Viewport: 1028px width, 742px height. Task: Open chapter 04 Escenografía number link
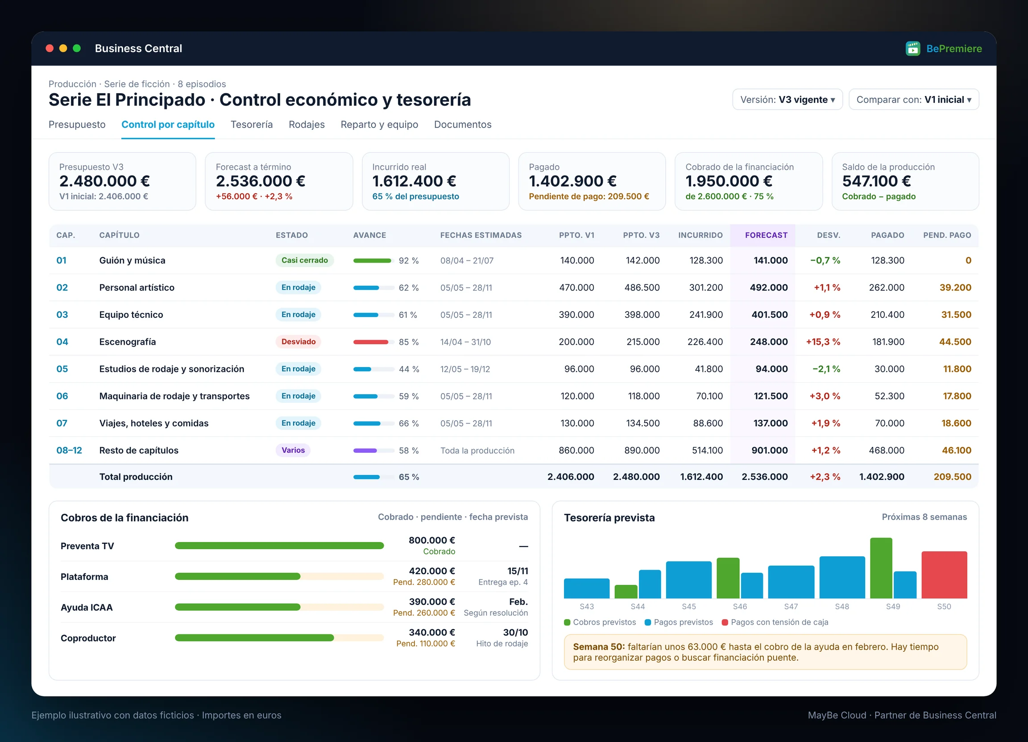[x=62, y=342]
